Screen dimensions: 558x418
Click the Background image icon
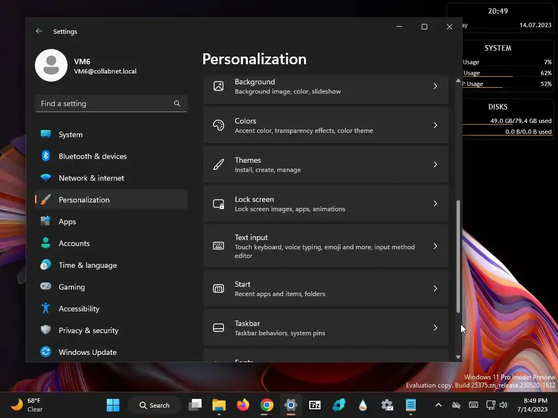pyautogui.click(x=219, y=86)
